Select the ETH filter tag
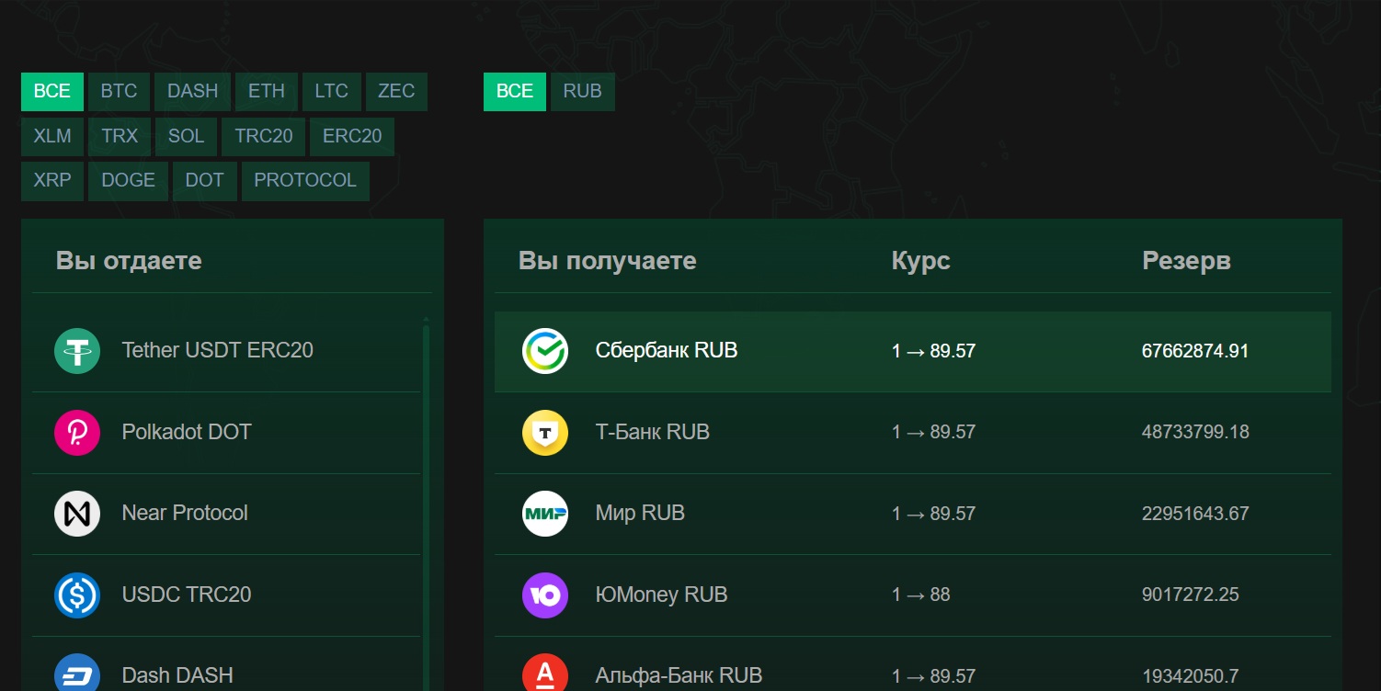1381x691 pixels. (x=267, y=91)
